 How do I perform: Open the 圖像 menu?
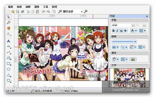pyautogui.click(x=37, y=7)
